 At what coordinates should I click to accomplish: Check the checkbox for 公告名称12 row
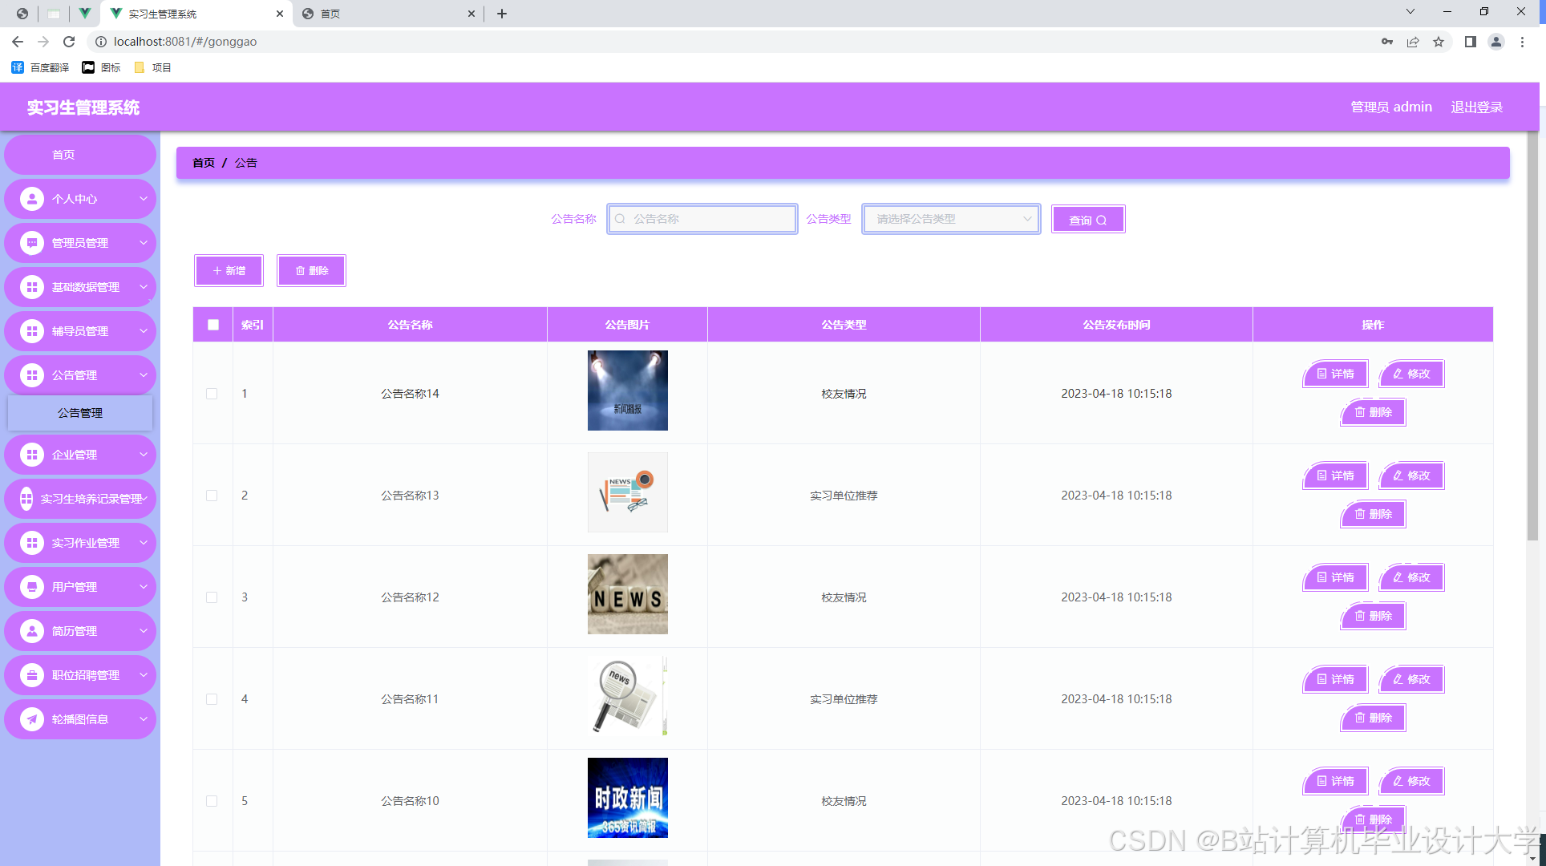212,597
